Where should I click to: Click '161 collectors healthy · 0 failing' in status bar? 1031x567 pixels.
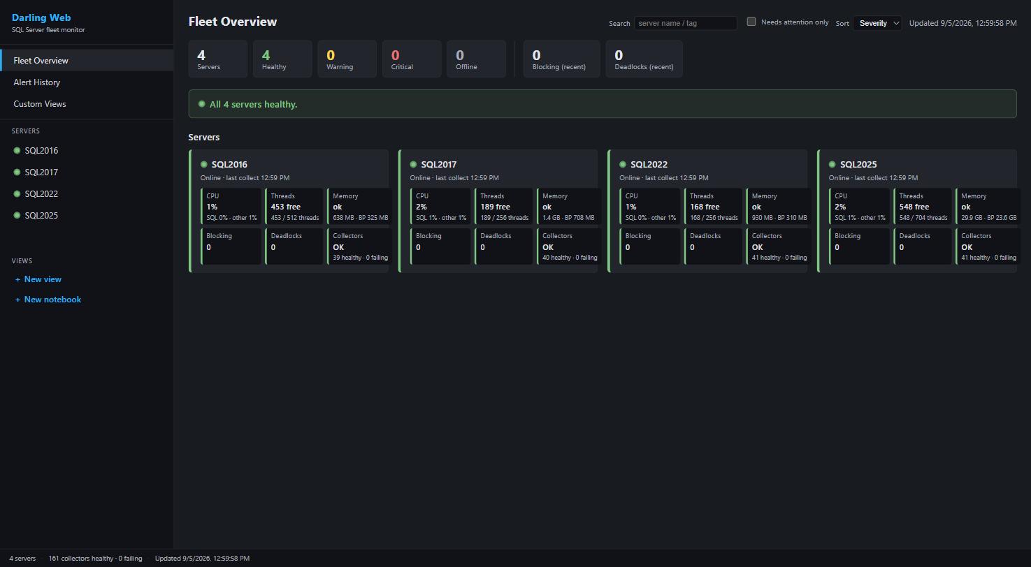pyautogui.click(x=95, y=559)
